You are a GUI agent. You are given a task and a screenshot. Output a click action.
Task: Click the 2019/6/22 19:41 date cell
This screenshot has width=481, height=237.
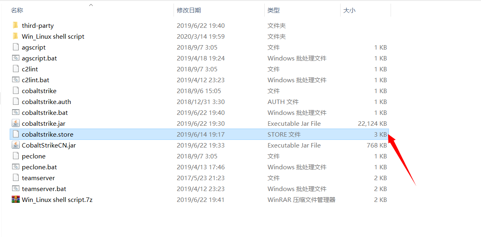click(201, 200)
